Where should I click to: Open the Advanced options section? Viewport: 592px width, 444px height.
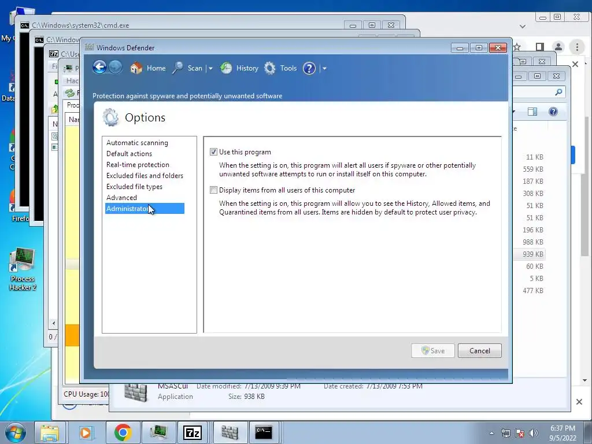click(121, 198)
